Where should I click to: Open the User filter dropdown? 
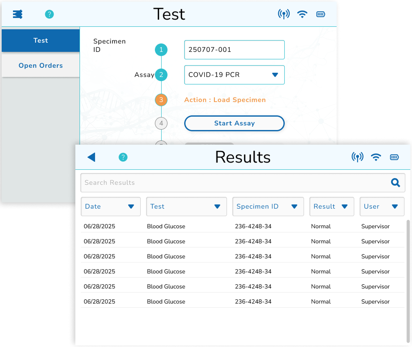click(382, 207)
